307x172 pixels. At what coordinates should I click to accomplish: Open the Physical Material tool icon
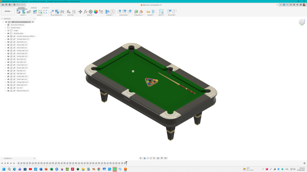pos(91,12)
